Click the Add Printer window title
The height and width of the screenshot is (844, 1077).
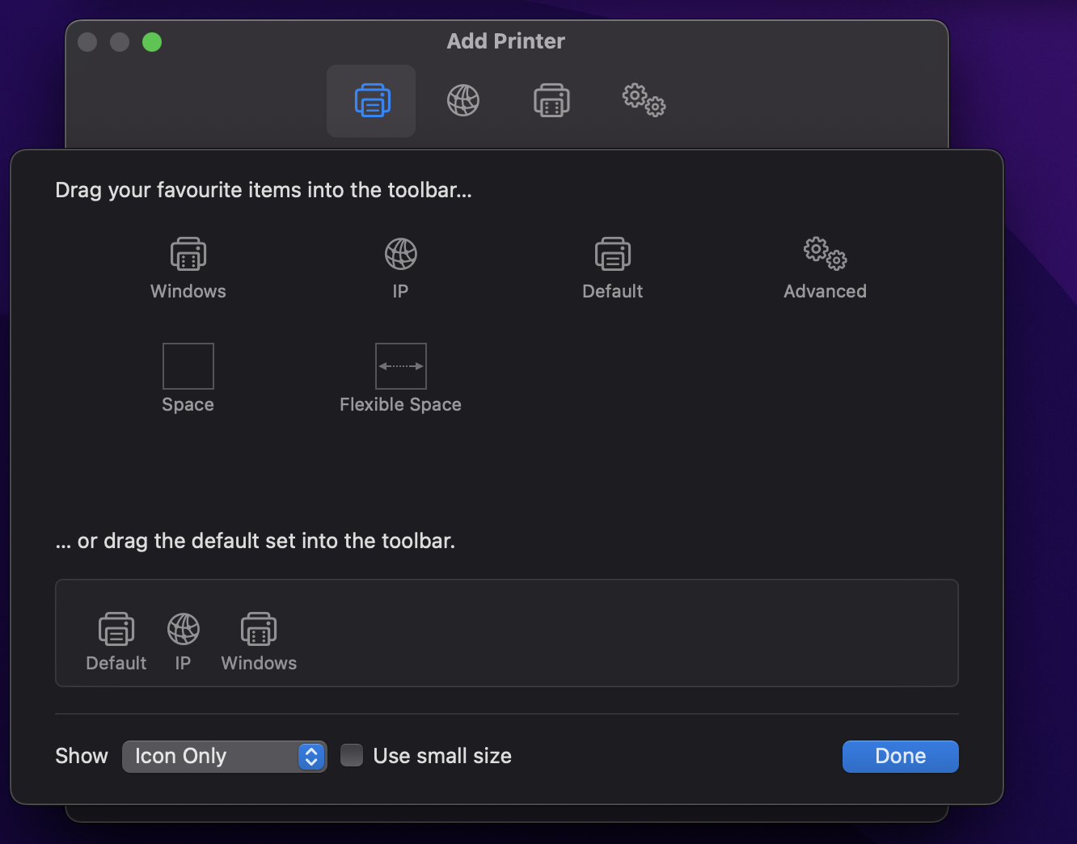pos(505,40)
